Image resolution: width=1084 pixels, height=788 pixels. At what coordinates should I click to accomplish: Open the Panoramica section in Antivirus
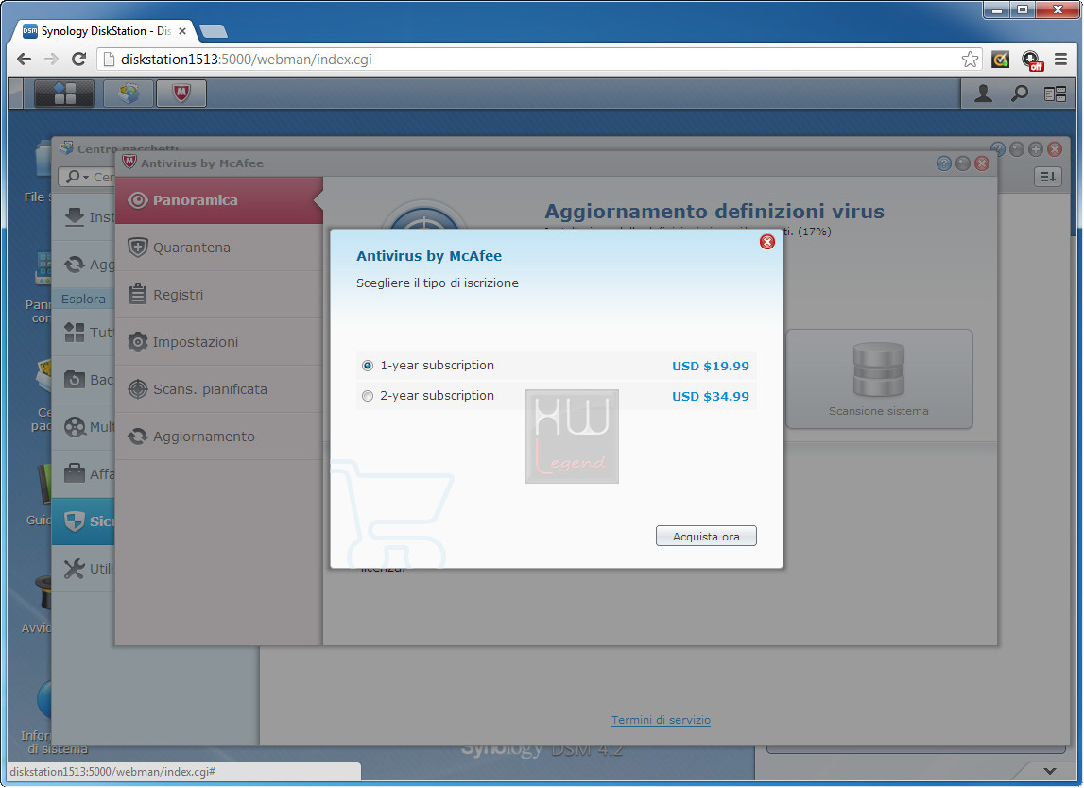[x=218, y=200]
